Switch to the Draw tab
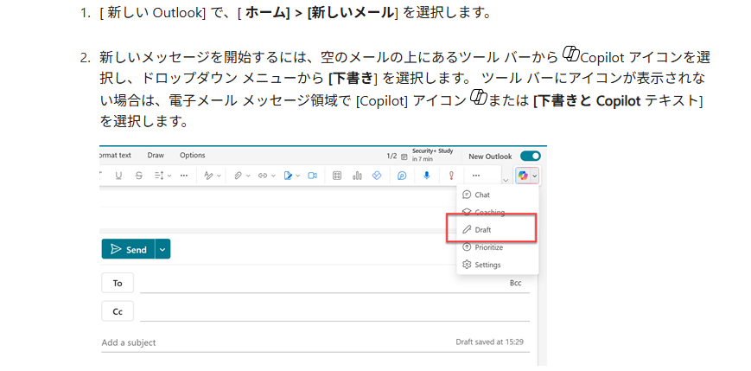This screenshot has height=371, width=751. point(156,156)
